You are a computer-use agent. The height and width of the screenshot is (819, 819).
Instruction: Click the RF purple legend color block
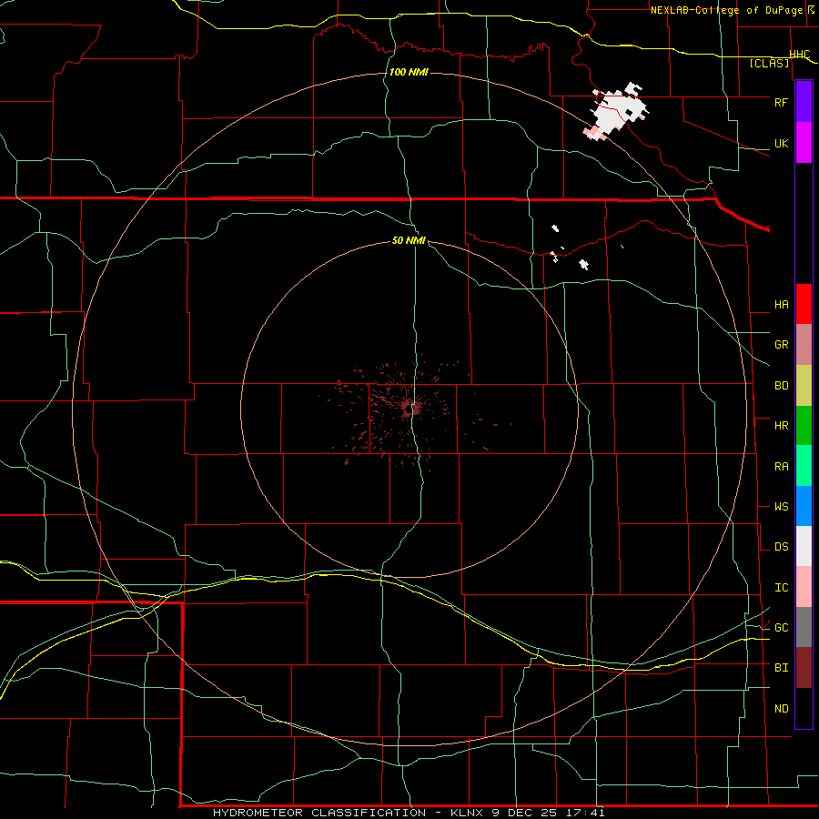click(x=804, y=102)
